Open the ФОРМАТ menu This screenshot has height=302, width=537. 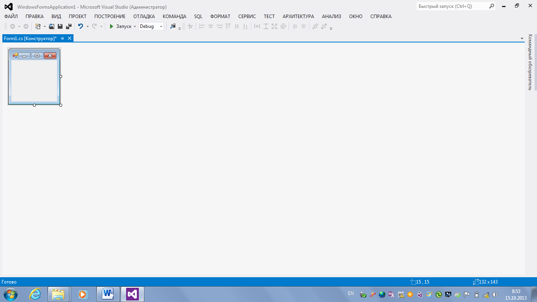click(x=220, y=17)
